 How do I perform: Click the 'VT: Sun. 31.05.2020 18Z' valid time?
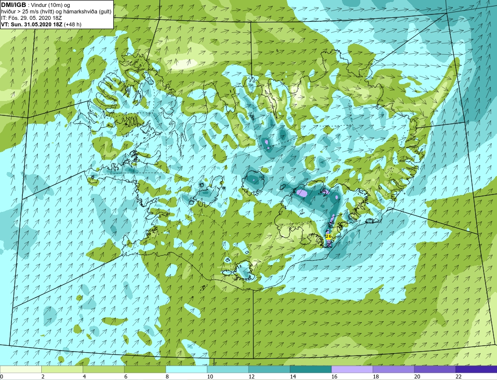(32, 24)
